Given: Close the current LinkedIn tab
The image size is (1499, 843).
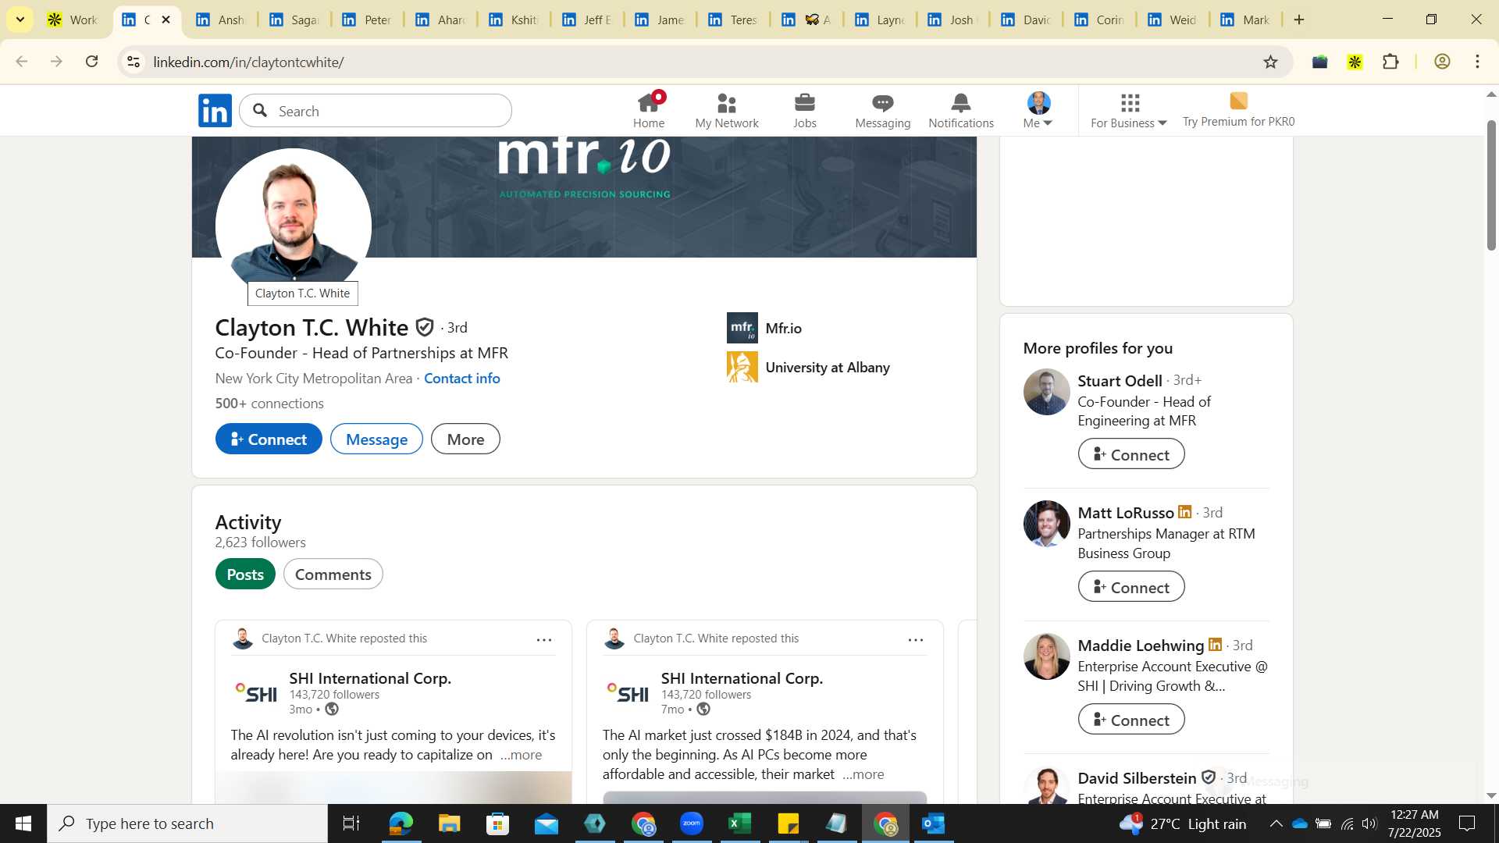Looking at the screenshot, I should pyautogui.click(x=166, y=20).
